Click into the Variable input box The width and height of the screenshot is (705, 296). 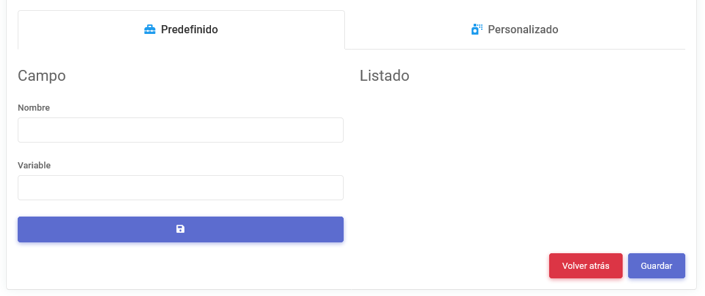tap(180, 188)
